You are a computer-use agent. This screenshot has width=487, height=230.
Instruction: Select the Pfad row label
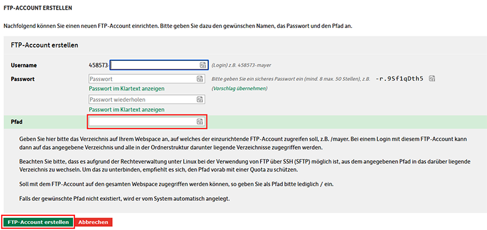pos(16,122)
